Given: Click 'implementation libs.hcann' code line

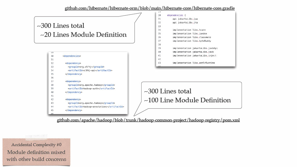Looking at the screenshot, I should [189, 30].
